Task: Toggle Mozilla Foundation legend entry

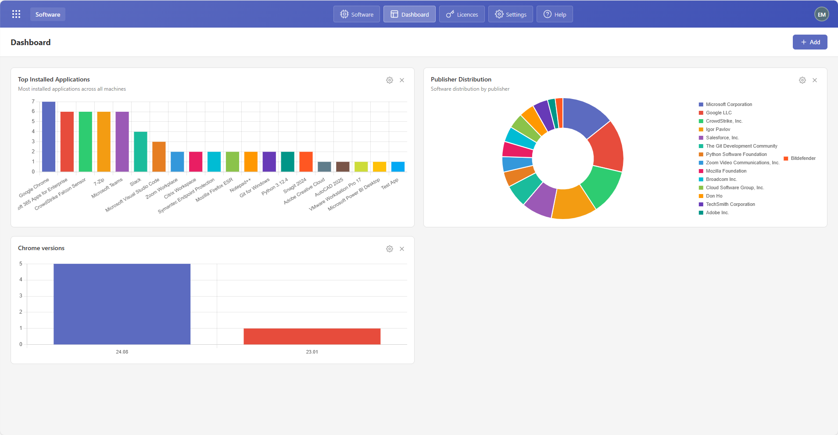Action: pos(723,171)
